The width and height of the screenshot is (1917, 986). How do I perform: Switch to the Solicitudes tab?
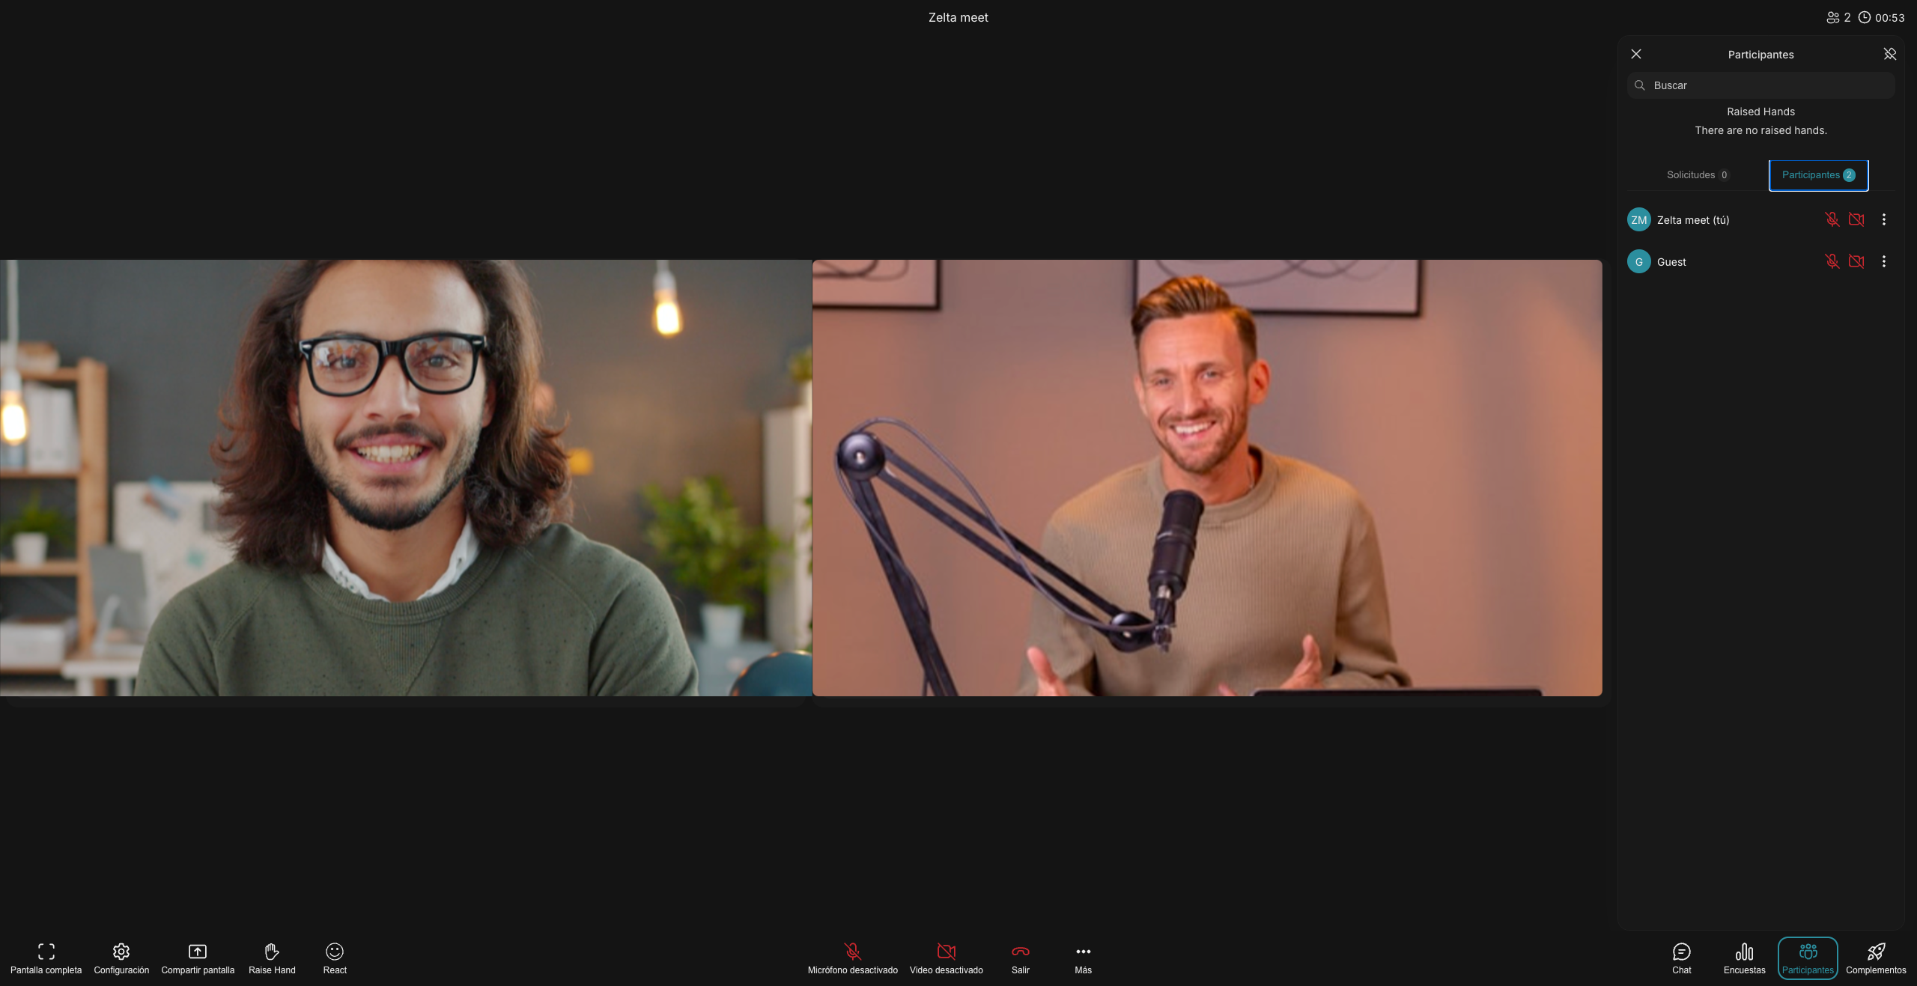[1697, 175]
